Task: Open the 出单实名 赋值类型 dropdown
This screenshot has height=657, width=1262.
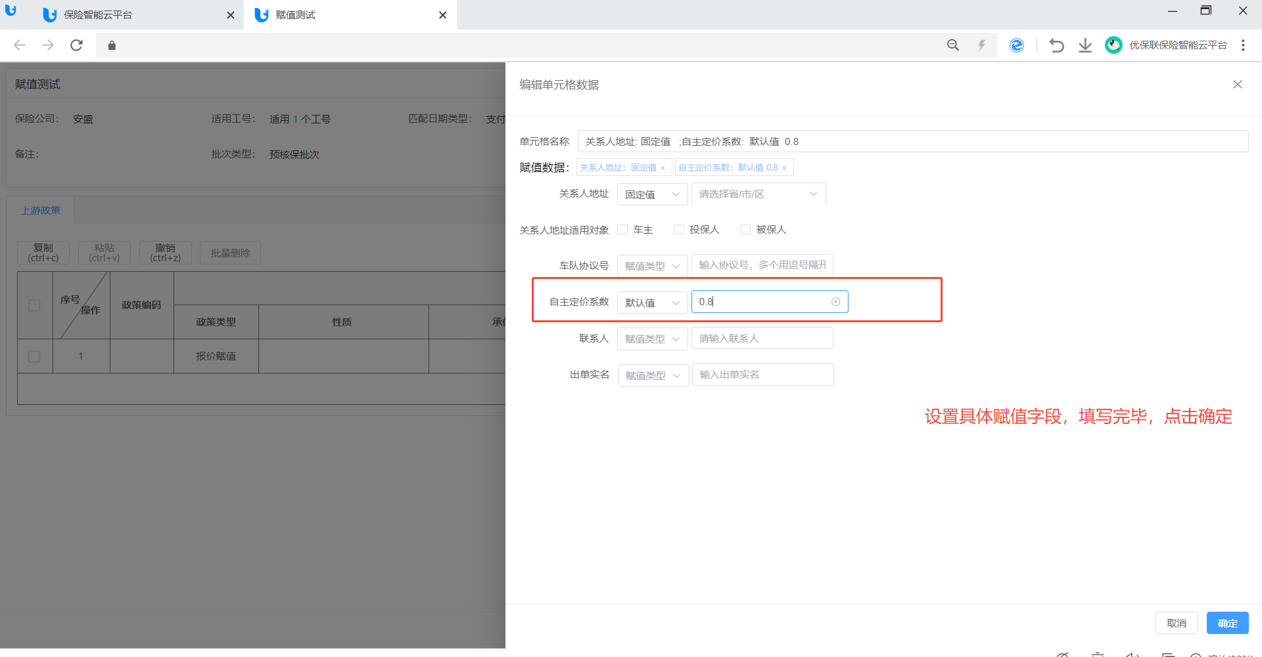Action: (653, 375)
